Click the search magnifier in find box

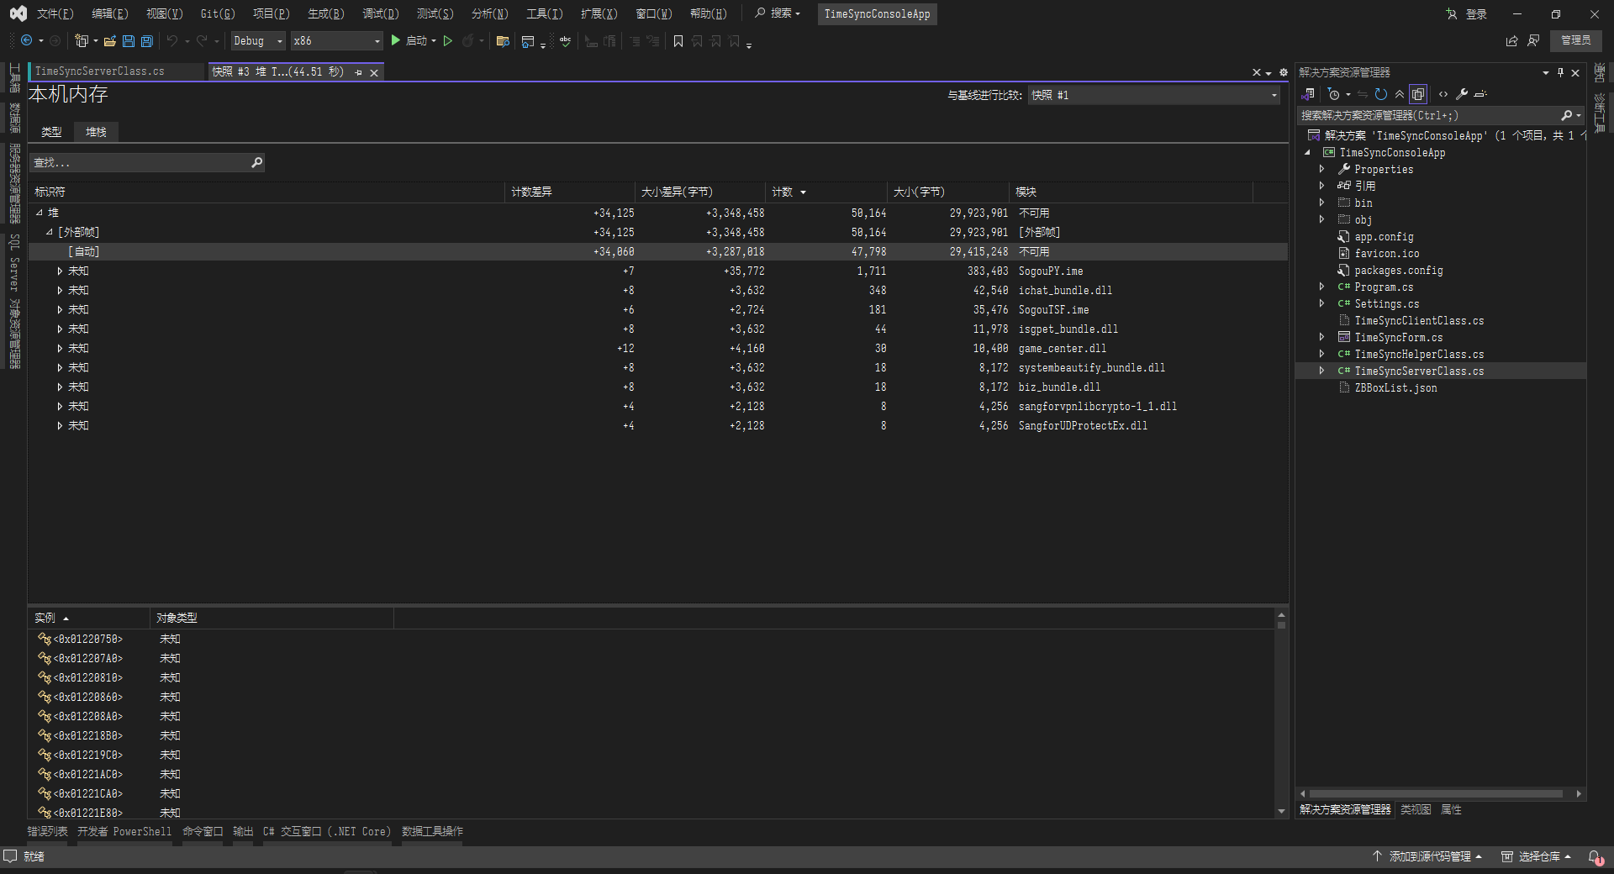(x=256, y=162)
